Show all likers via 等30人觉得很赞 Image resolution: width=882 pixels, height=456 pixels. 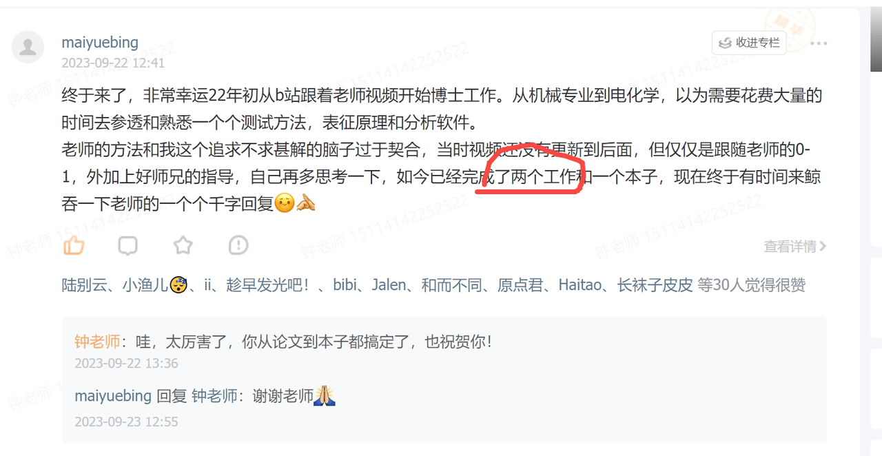(752, 285)
